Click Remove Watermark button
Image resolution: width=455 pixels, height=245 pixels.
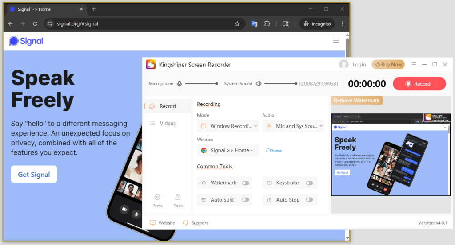tap(357, 101)
